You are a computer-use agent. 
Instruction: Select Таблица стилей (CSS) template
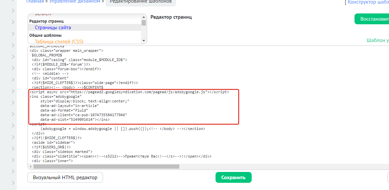pos(59,41)
